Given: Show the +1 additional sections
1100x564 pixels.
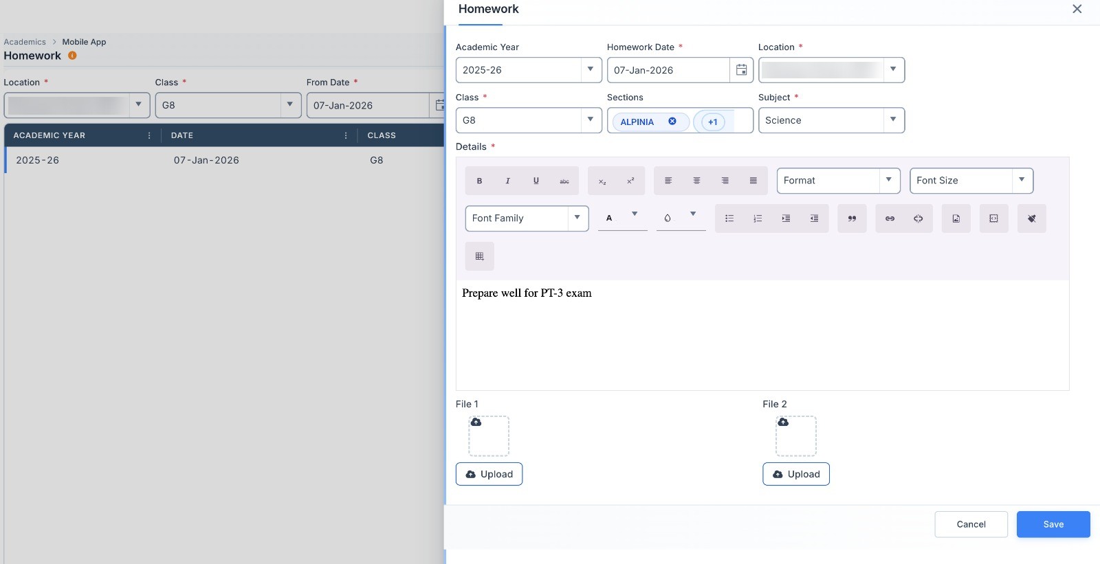Looking at the screenshot, I should 713,122.
